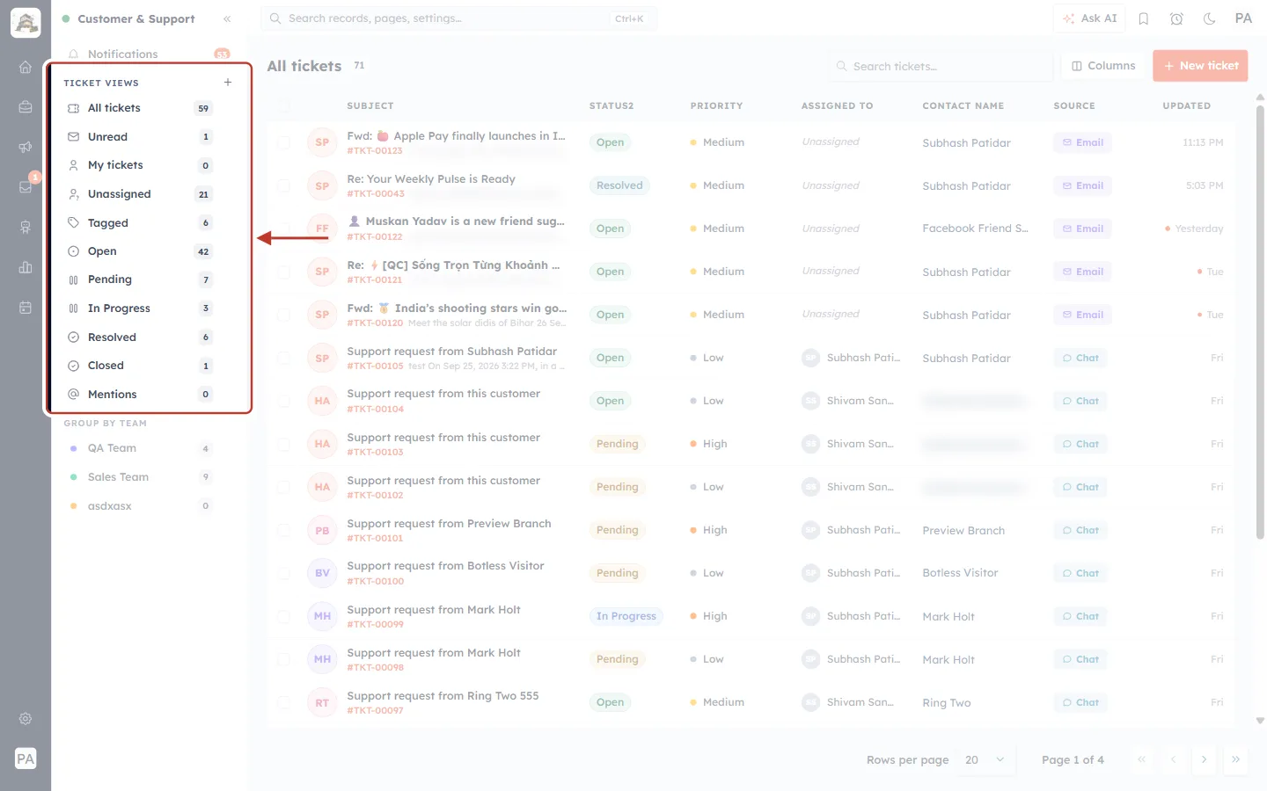
Task: Create a New ticket
Action: click(x=1200, y=66)
